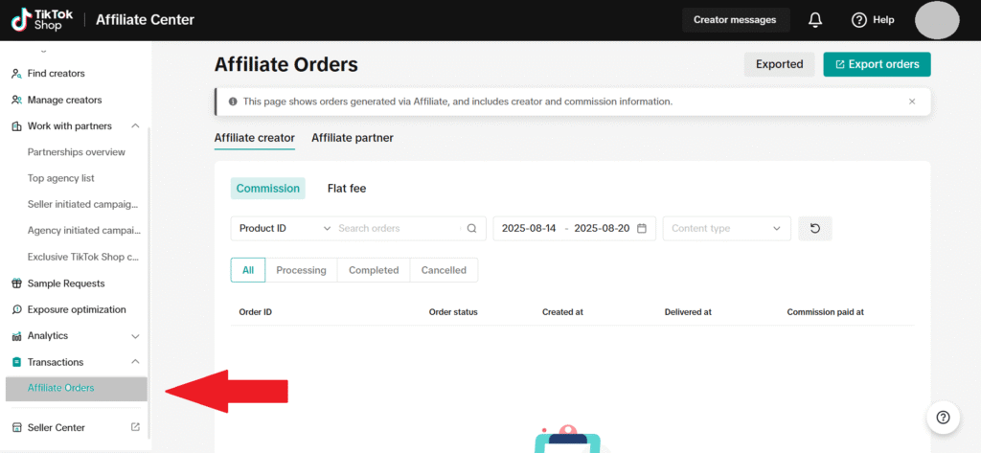Filter orders by Completed status

[x=374, y=270]
